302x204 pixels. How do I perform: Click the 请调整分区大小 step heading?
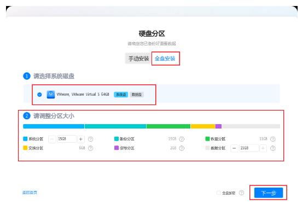pos(54,116)
